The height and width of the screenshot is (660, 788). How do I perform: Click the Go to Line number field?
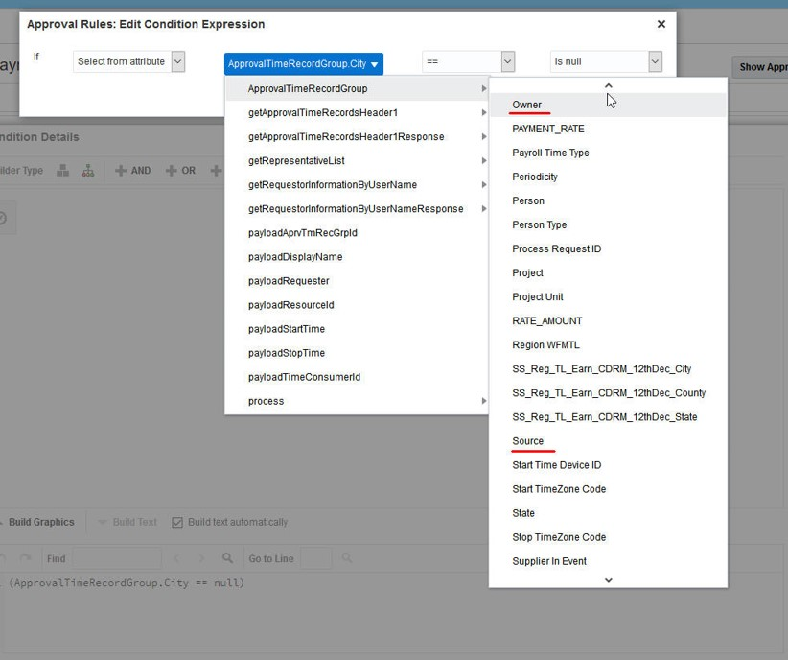(x=315, y=558)
